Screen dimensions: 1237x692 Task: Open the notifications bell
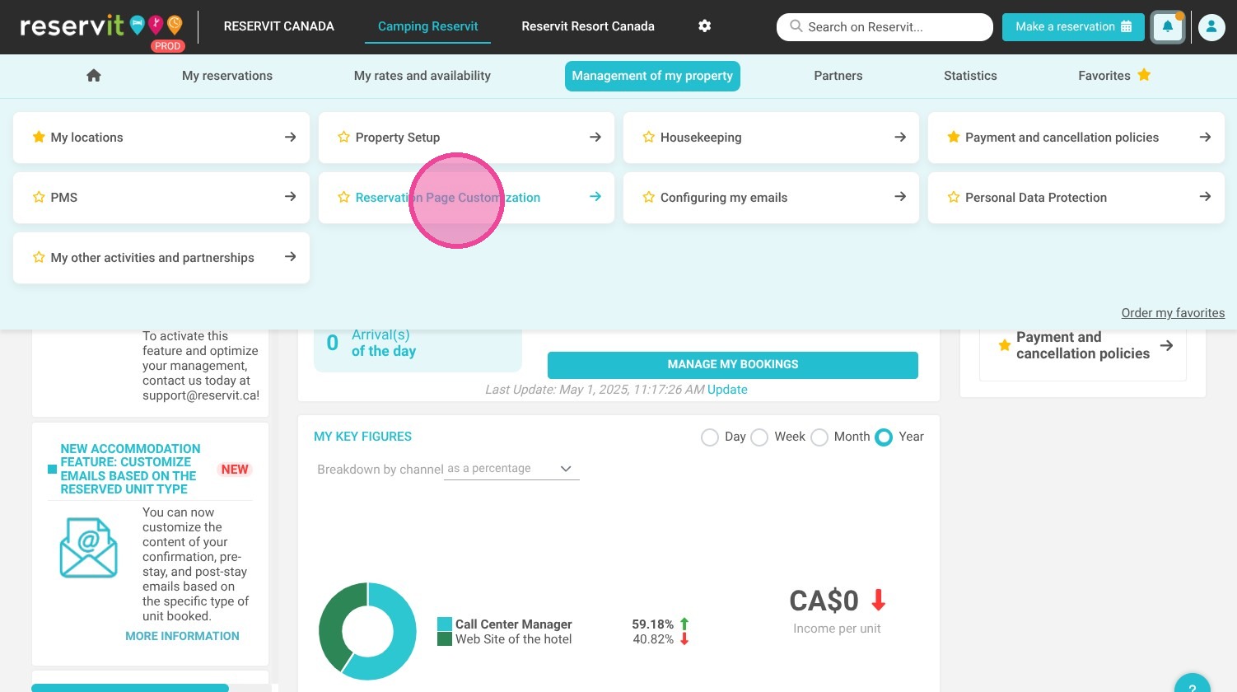coord(1168,27)
